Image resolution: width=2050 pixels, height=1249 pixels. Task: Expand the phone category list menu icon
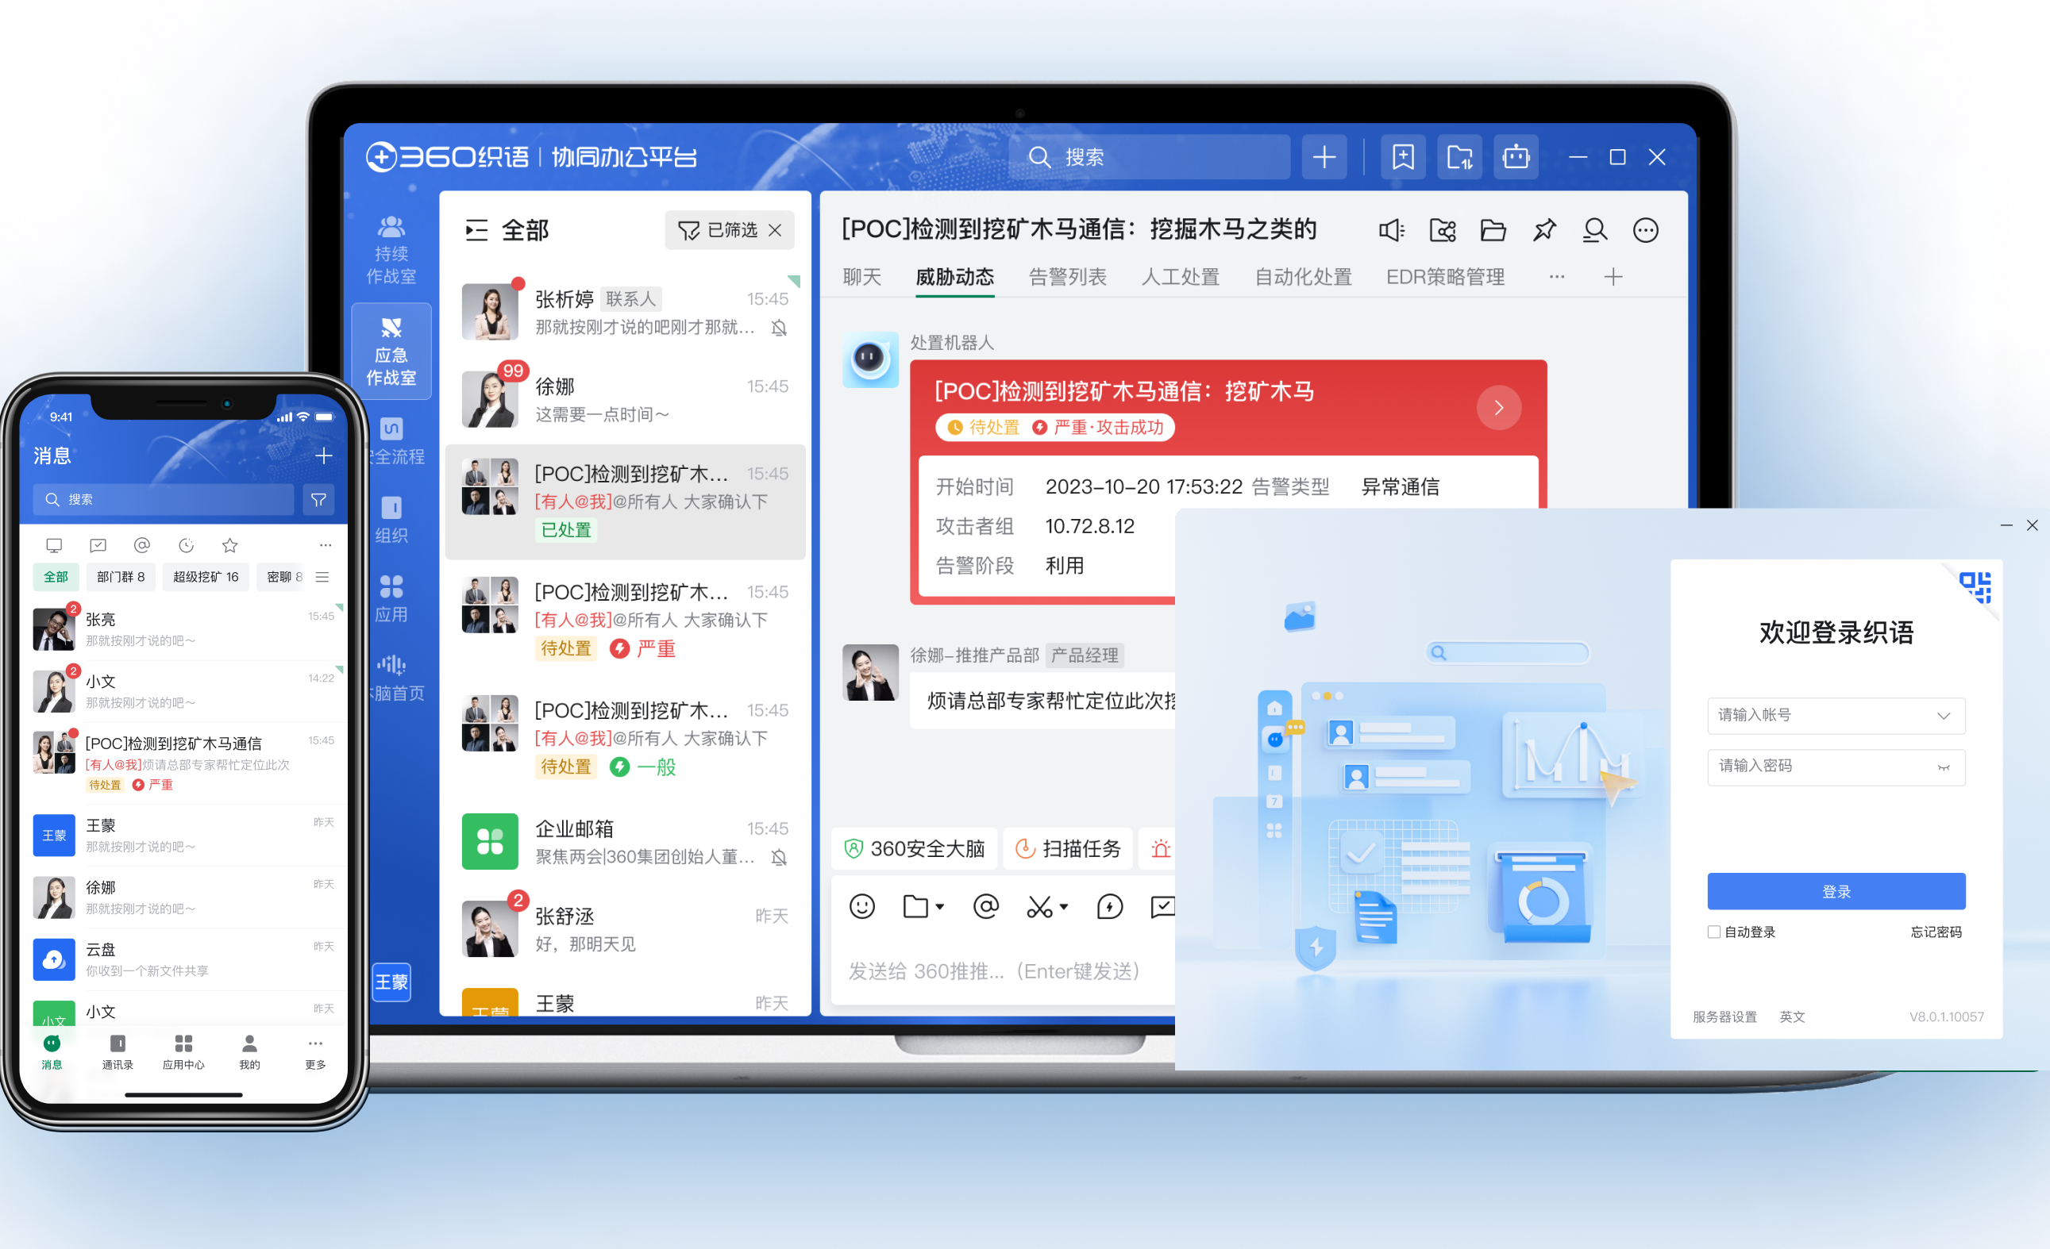(322, 577)
